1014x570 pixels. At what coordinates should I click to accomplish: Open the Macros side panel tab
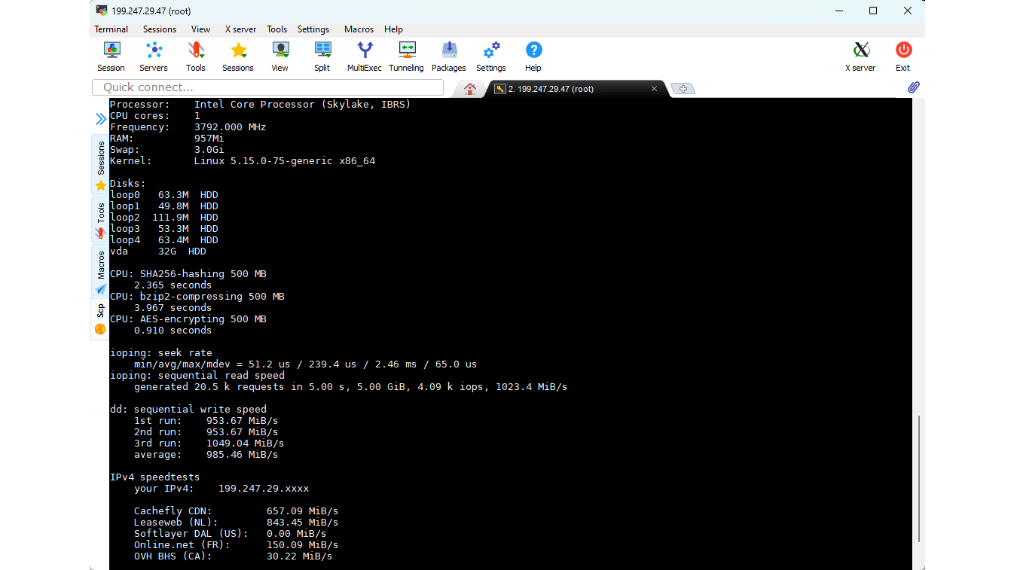[x=100, y=271]
